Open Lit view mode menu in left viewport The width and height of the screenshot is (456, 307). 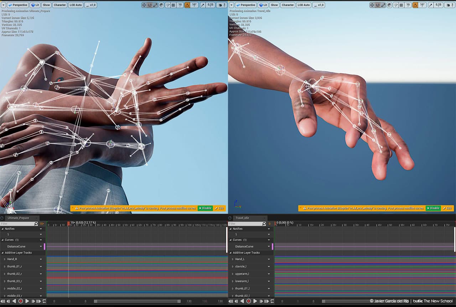[35, 5]
